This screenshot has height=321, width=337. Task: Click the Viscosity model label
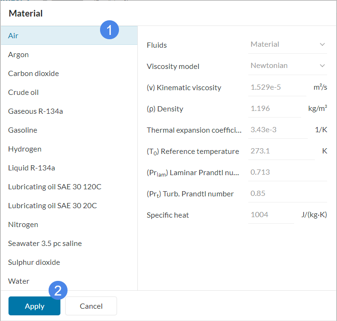coord(173,67)
